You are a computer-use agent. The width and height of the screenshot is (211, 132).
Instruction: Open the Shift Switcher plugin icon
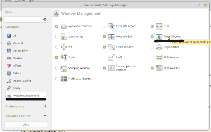click(x=159, y=57)
